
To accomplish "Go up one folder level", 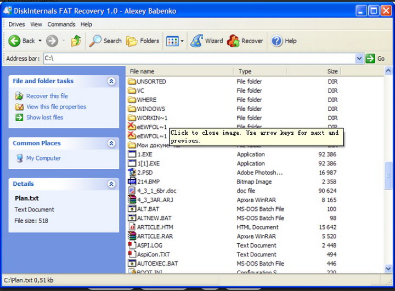I will (76, 41).
